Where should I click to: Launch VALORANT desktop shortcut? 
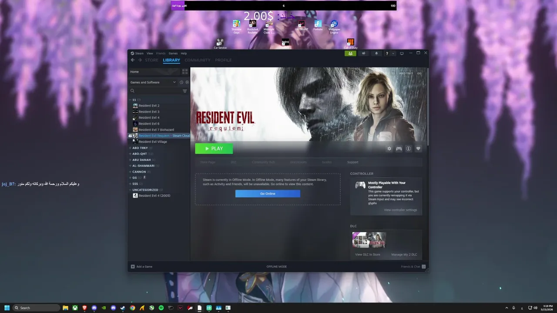click(x=302, y=26)
